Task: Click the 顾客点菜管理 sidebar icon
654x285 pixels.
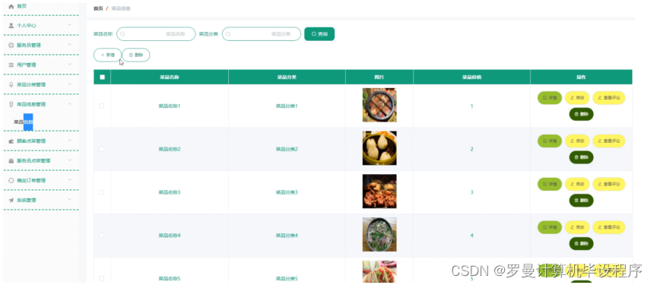Action: point(11,141)
